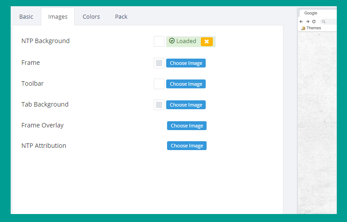Open the Basic tab

[26, 16]
